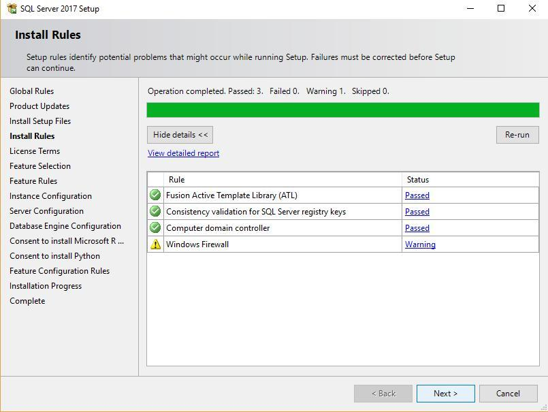Open the View detailed report link
This screenshot has width=548, height=412.
pos(184,153)
